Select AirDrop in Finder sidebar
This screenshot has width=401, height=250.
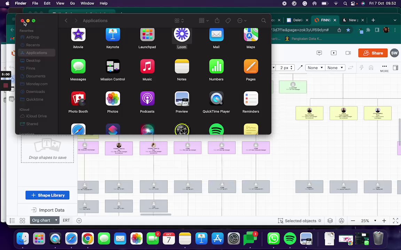tap(32, 37)
